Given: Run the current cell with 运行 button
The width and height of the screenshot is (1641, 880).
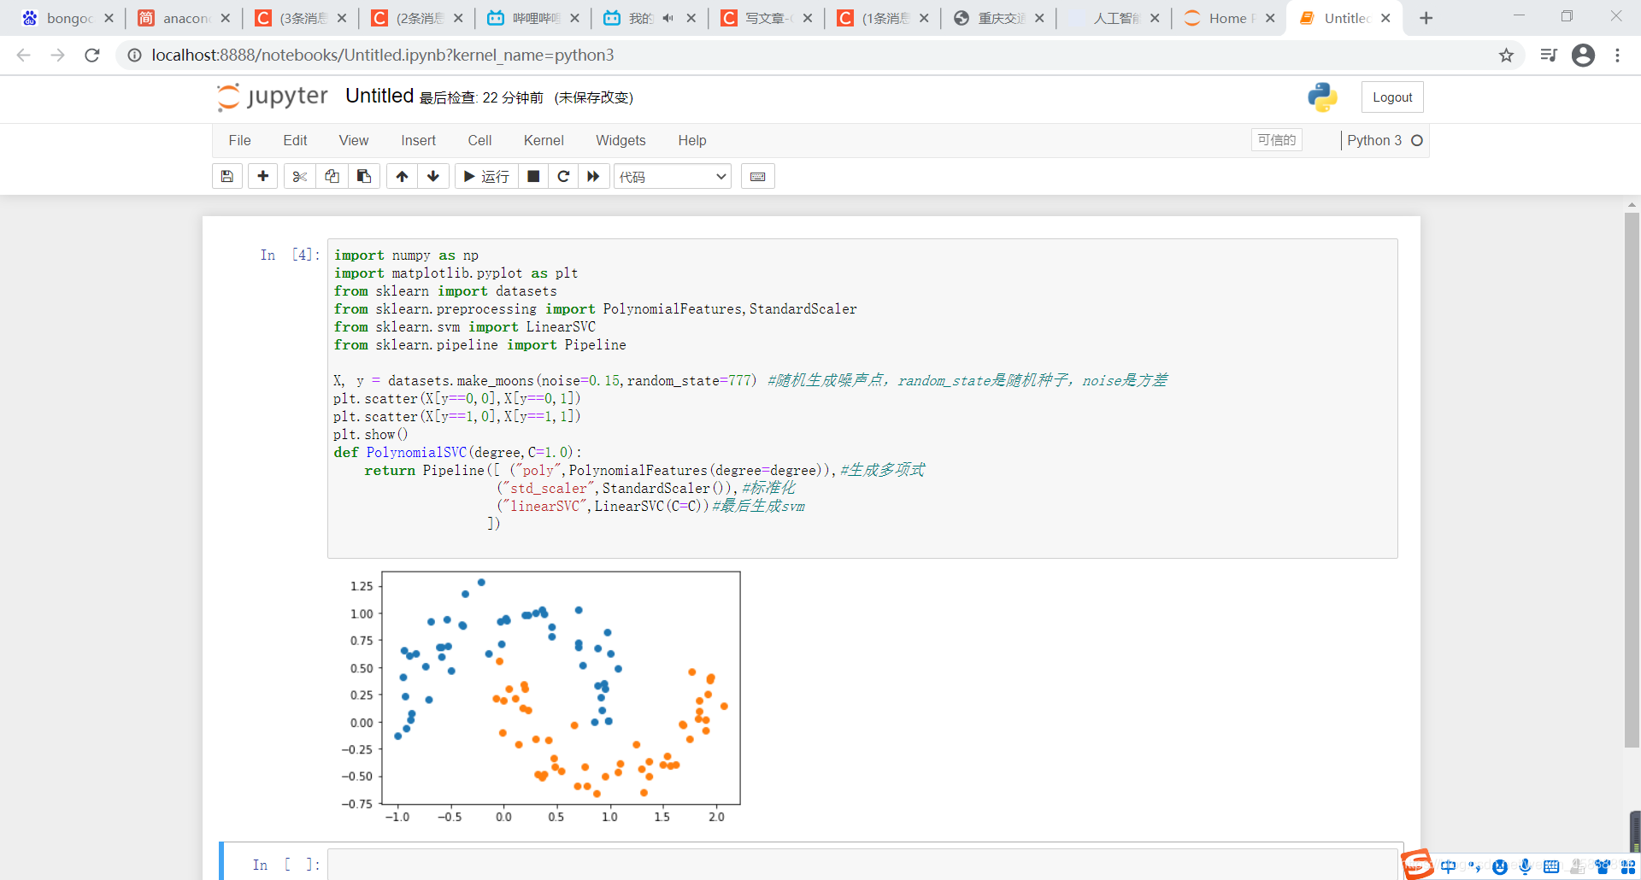Looking at the screenshot, I should [x=486, y=176].
